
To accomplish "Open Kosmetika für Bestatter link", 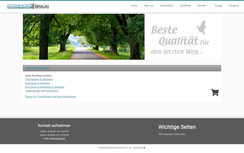I will pos(38,83).
